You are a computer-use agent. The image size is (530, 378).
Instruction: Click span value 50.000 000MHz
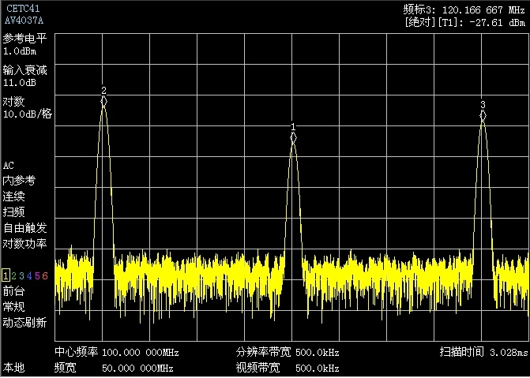137,369
